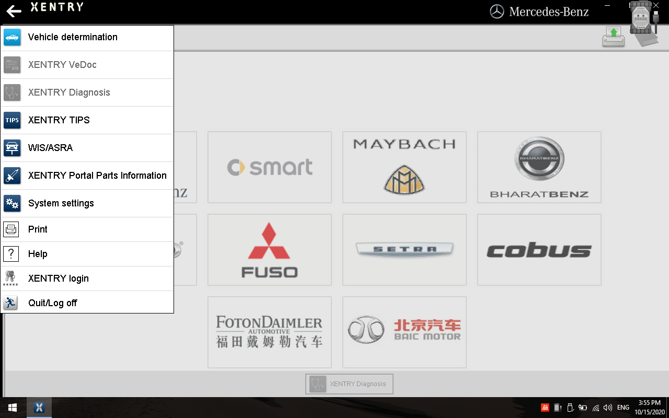Viewport: 669px width, 418px height.
Task: Click the running man Quit icon
Action: click(10, 303)
